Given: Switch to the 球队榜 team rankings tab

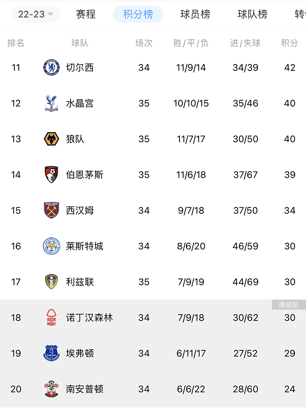Looking at the screenshot, I should click(252, 14).
